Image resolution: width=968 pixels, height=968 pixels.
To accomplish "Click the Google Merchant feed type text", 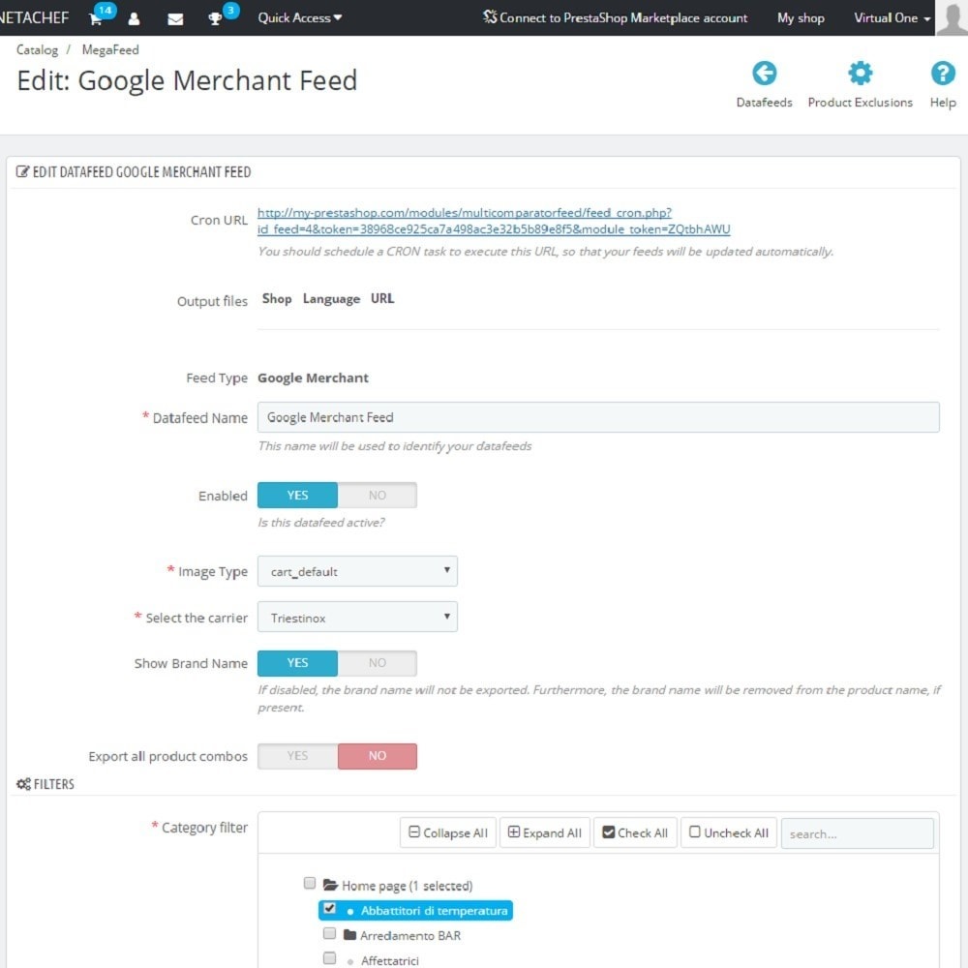I will 313,378.
